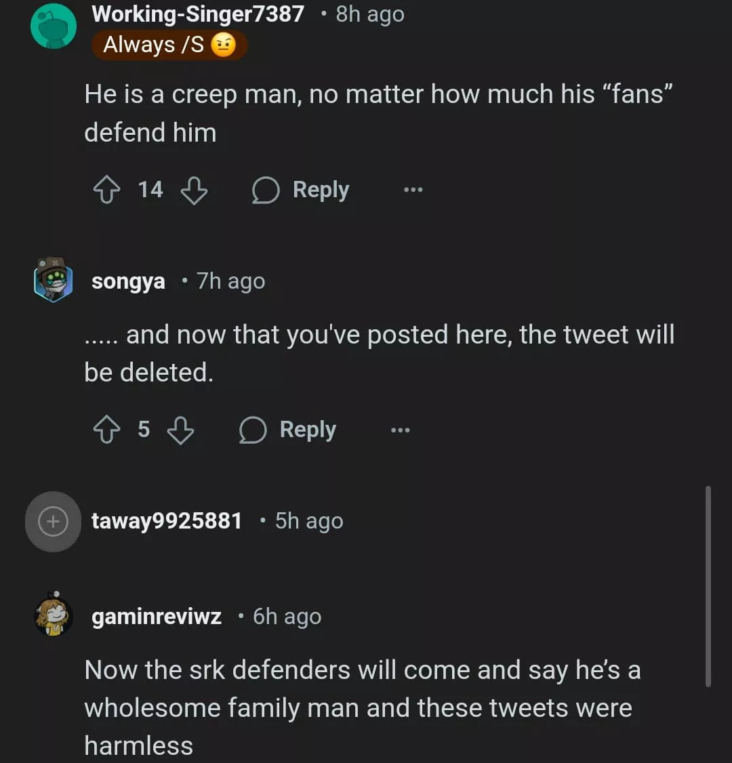Open gaminreviwz username link
The height and width of the screenshot is (763, 732).
[157, 617]
